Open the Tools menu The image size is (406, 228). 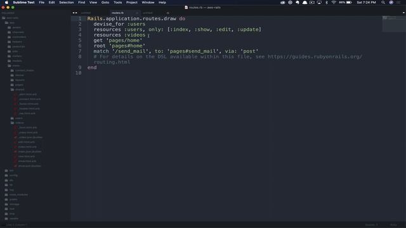coord(117,3)
